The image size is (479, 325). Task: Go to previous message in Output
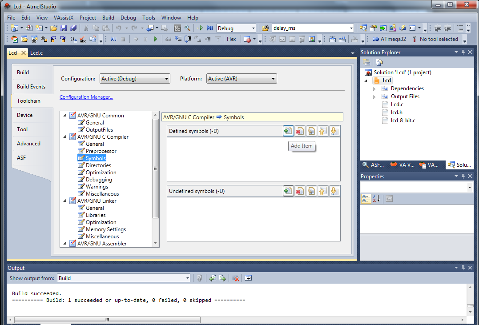(x=213, y=278)
